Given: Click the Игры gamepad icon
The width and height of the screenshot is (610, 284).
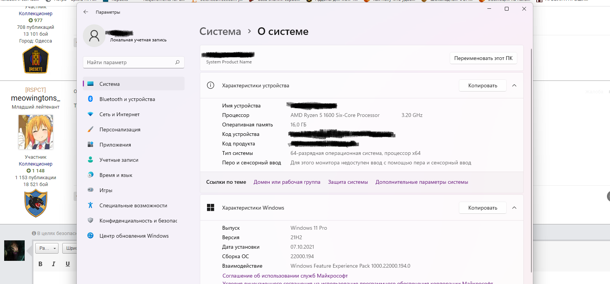Looking at the screenshot, I should click(x=90, y=190).
